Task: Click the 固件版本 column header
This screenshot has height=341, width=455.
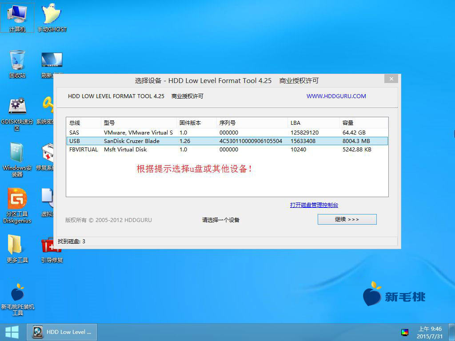Action: click(x=196, y=123)
